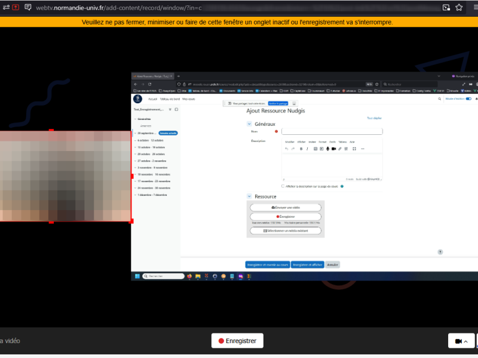Click Firefox icon in the preview taskbar

tap(189, 276)
